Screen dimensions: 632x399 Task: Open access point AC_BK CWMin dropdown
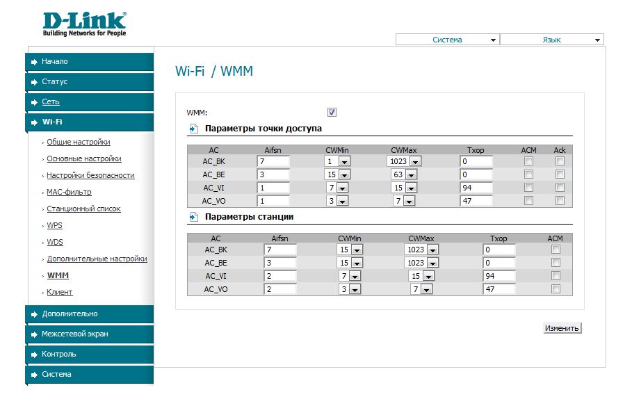click(337, 161)
